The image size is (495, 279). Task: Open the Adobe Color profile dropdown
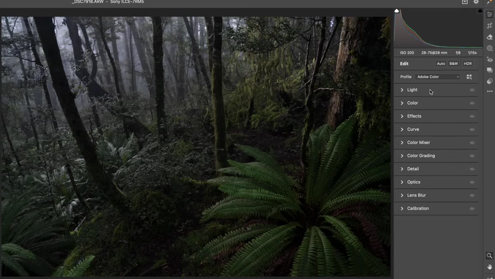tap(438, 77)
